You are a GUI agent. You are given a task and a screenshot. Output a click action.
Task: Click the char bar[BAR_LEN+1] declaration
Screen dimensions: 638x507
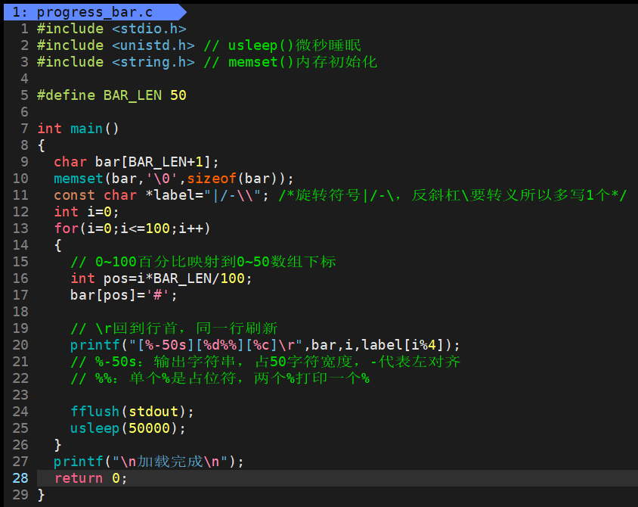pos(136,162)
